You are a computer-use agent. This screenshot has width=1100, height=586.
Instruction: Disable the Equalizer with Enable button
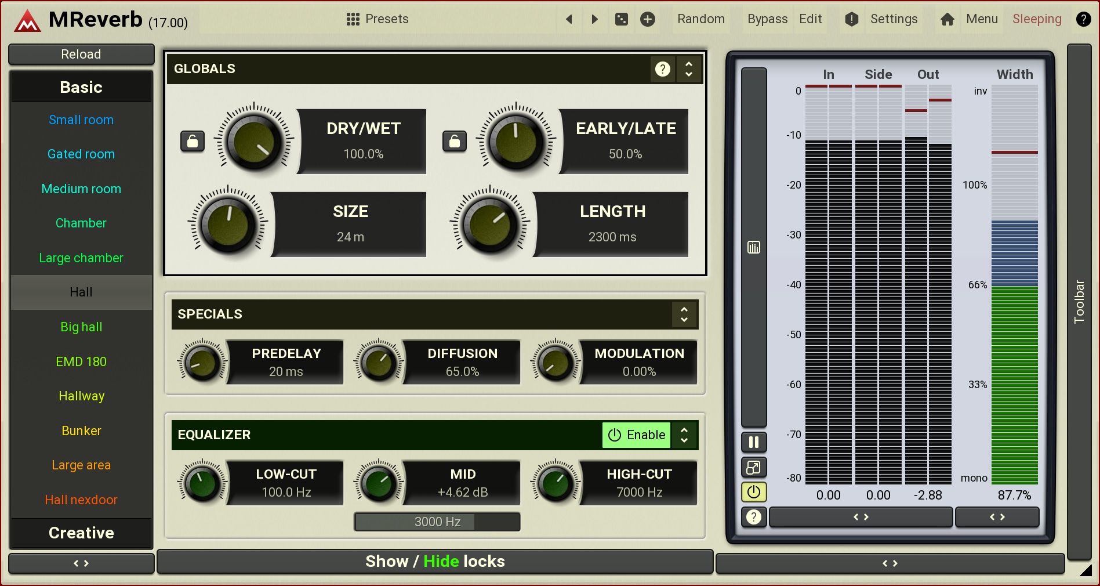click(x=636, y=435)
